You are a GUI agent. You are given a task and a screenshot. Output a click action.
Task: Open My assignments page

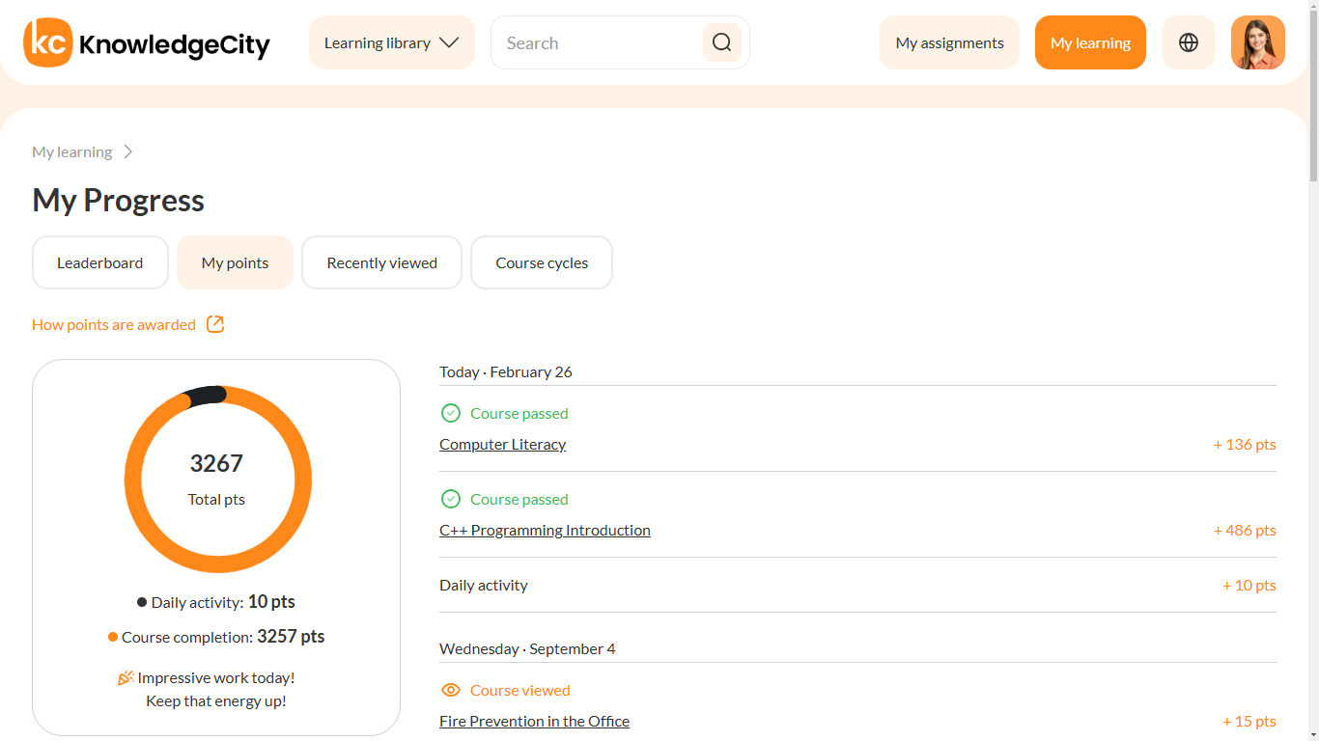[949, 42]
